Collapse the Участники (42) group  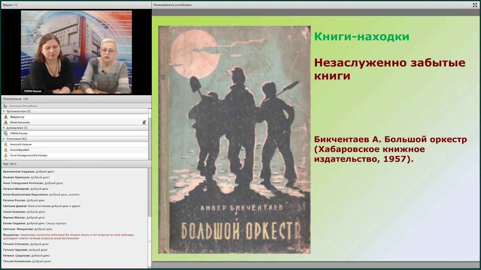coord(4,139)
